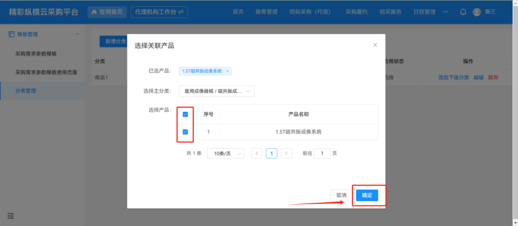This screenshot has width=518, height=226.
Task: Click the 官网首页 button
Action: pos(107,12)
